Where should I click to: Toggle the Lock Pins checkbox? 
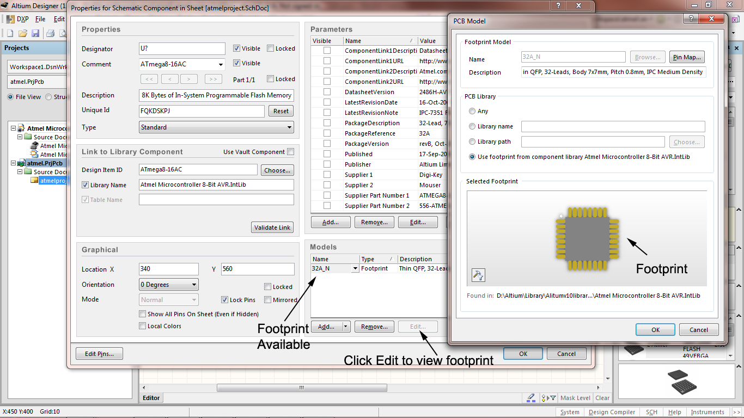coord(224,300)
